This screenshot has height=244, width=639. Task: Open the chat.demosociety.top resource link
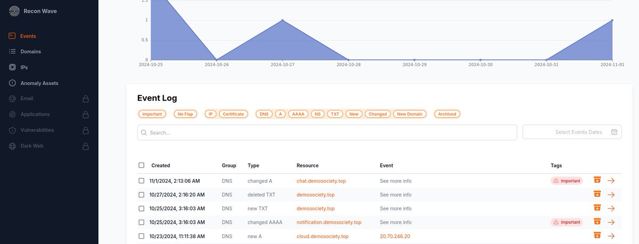pyautogui.click(x=321, y=181)
